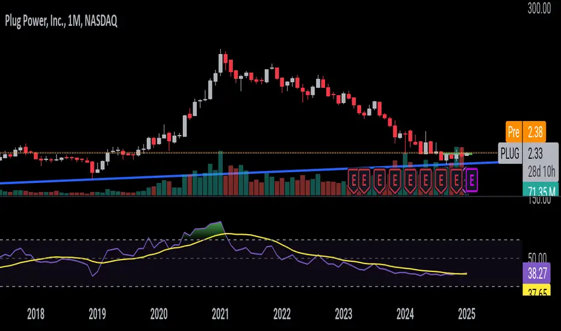The width and height of the screenshot is (561, 331).
Task: Click the 2022 label on time axis
Action: [282, 314]
